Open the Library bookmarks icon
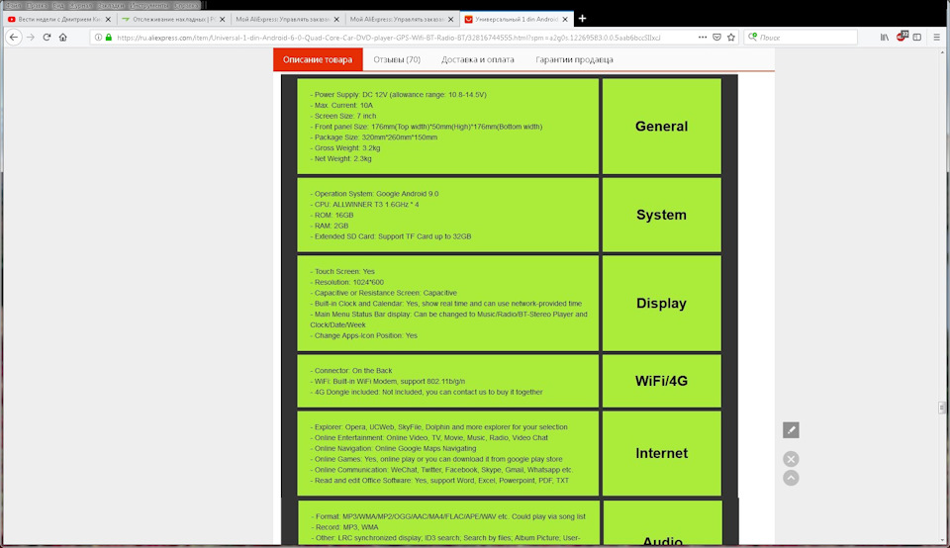This screenshot has width=950, height=548. [885, 37]
